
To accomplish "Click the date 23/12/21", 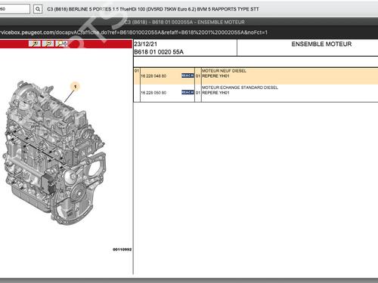I will coord(146,44).
